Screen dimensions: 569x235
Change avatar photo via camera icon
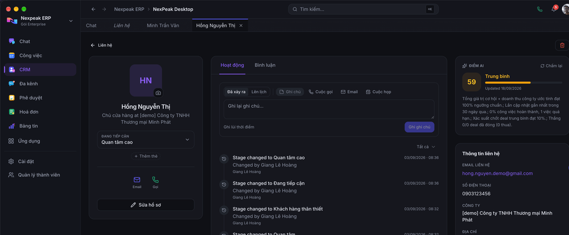(158, 93)
